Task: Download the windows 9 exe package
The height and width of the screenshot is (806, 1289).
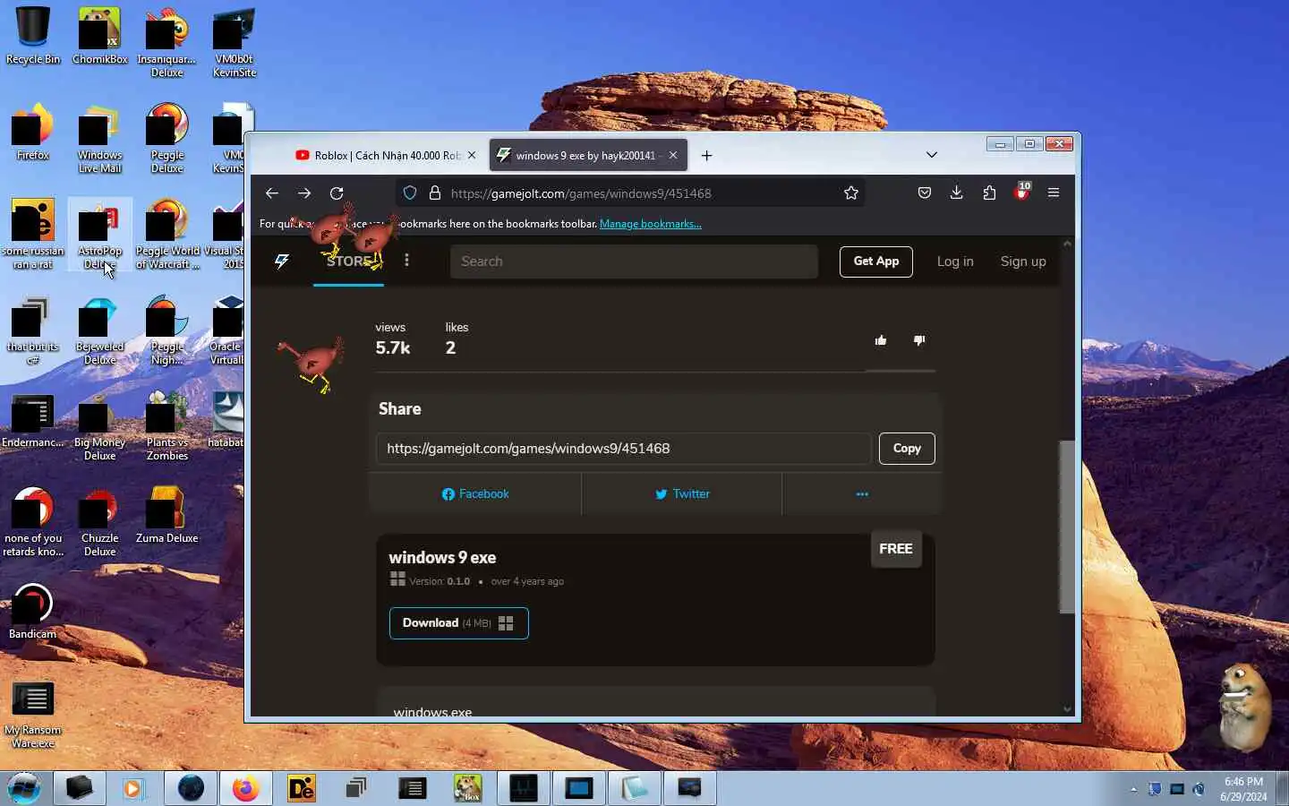Action: point(459,623)
